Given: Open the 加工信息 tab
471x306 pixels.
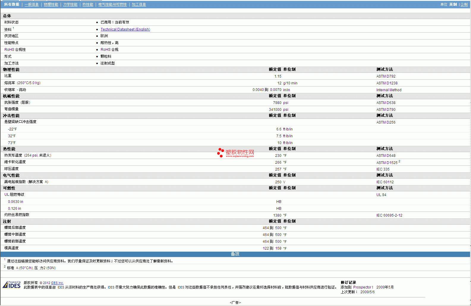Looking at the screenshot, I should (139, 4).
